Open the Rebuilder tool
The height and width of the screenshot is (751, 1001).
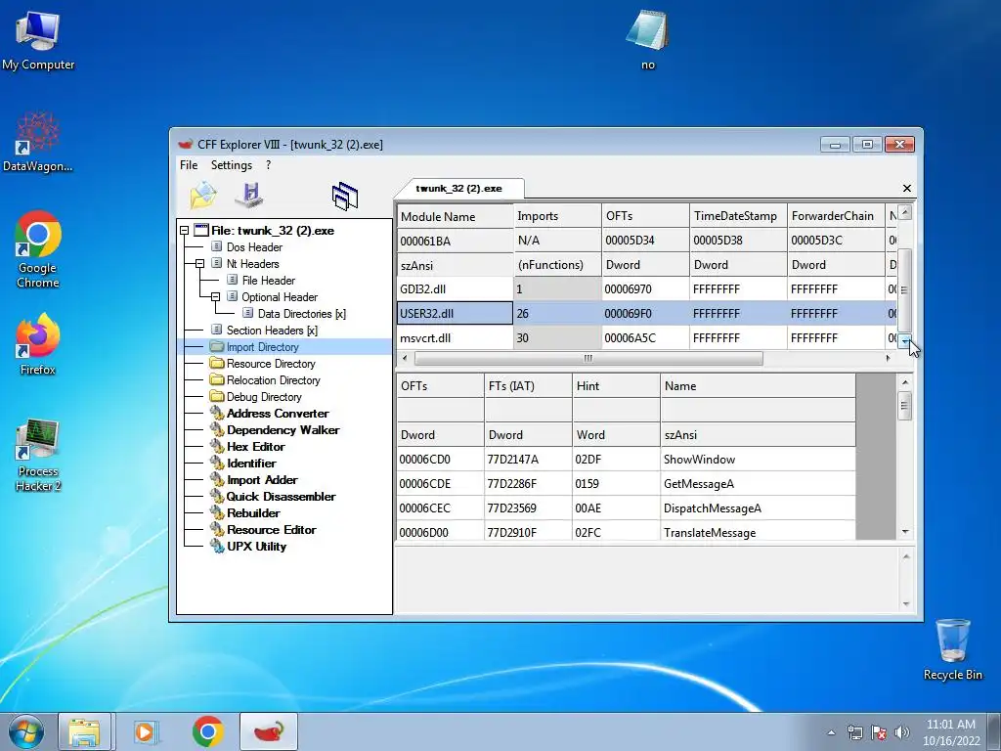click(253, 512)
